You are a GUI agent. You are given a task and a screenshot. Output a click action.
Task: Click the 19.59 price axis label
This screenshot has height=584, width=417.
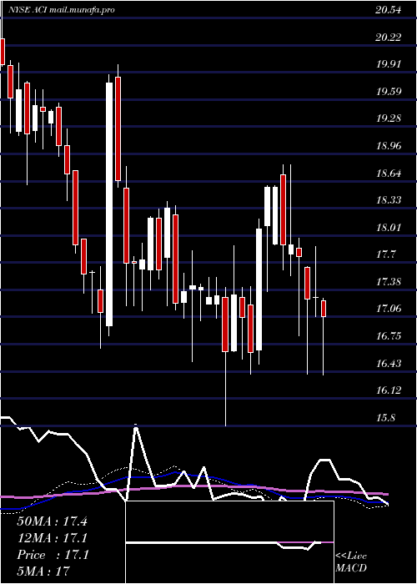point(389,91)
